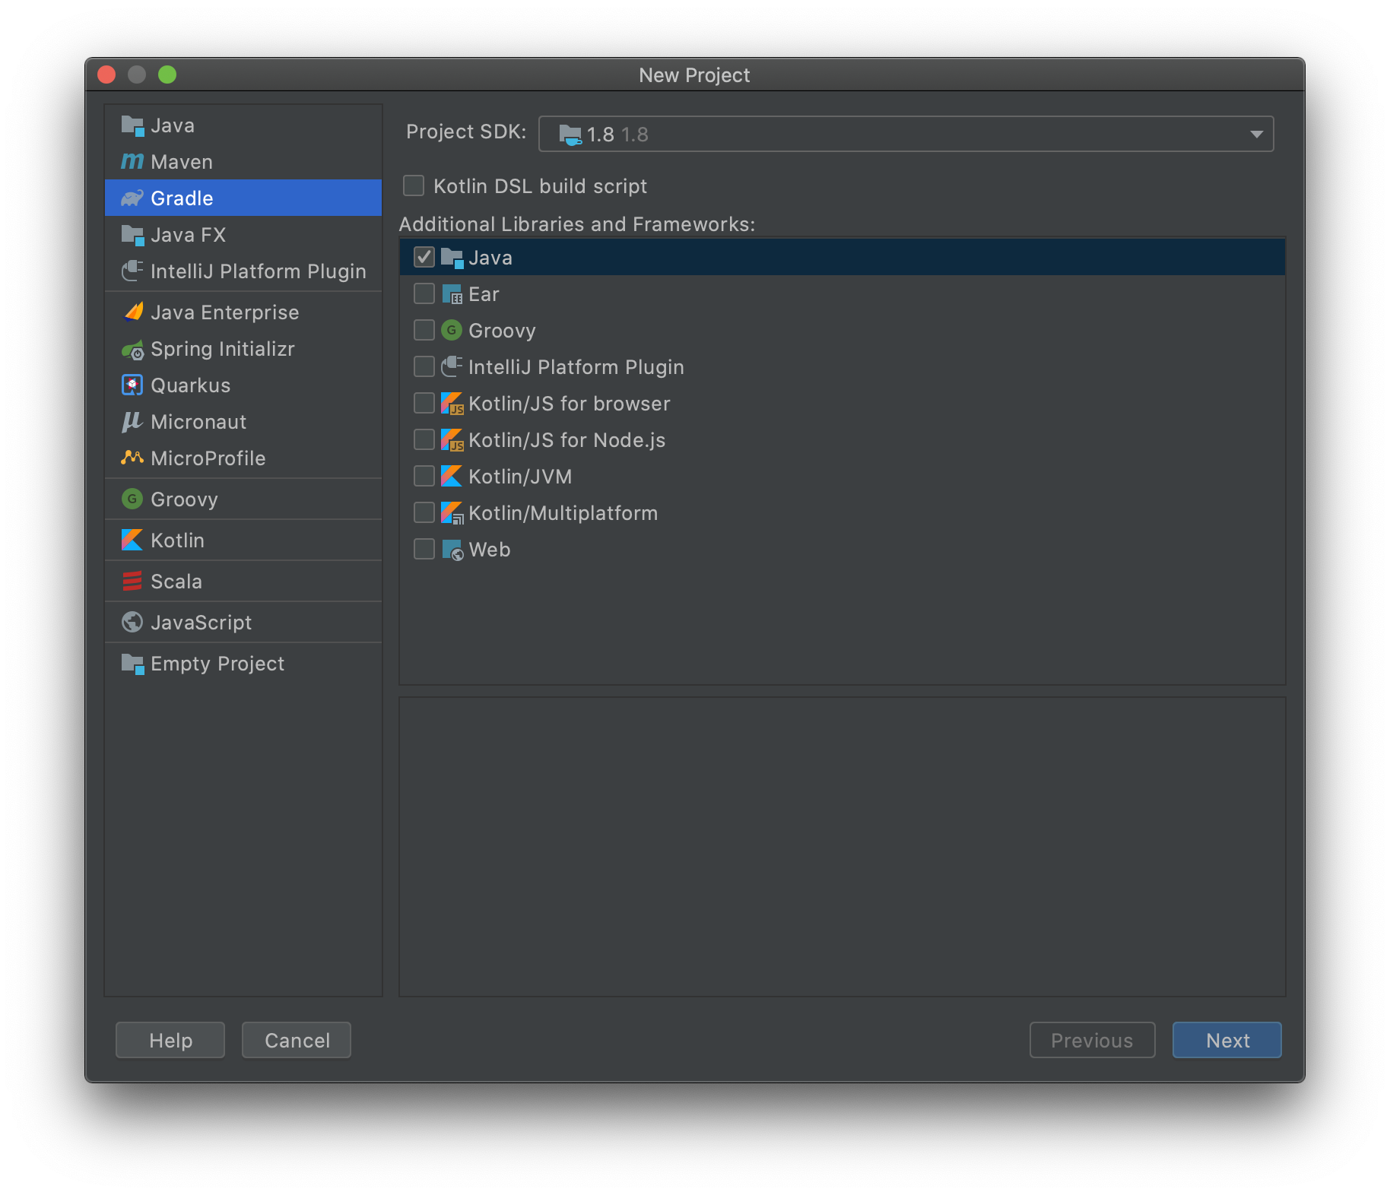Select the Spring Initializr label in the project type list

pos(223,349)
